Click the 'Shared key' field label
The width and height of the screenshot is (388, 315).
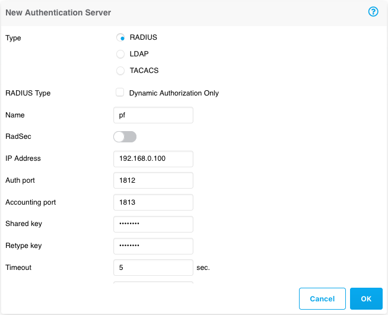(x=24, y=224)
